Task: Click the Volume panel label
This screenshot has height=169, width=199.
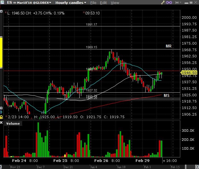Action: pyautogui.click(x=13, y=124)
